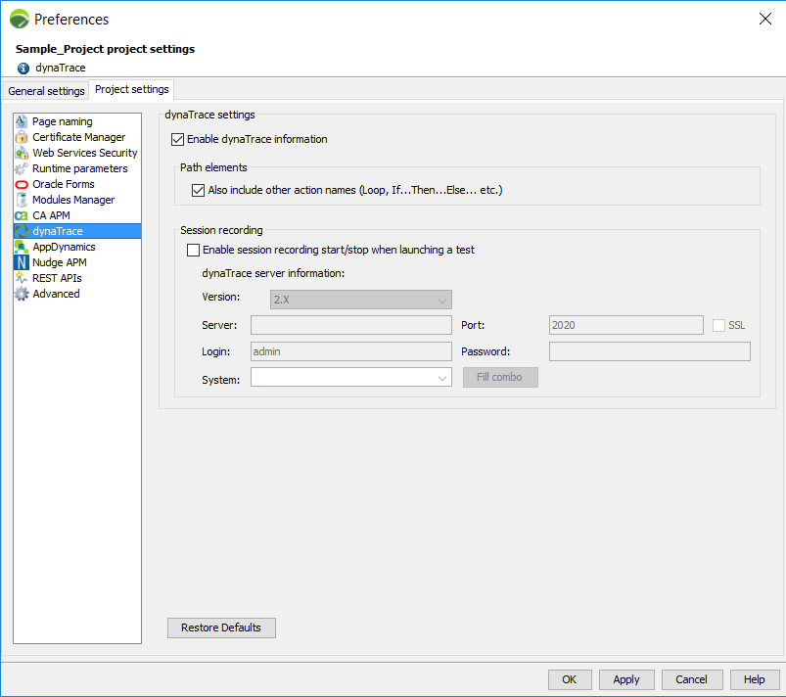Click the Nudge APM icon

(22, 262)
